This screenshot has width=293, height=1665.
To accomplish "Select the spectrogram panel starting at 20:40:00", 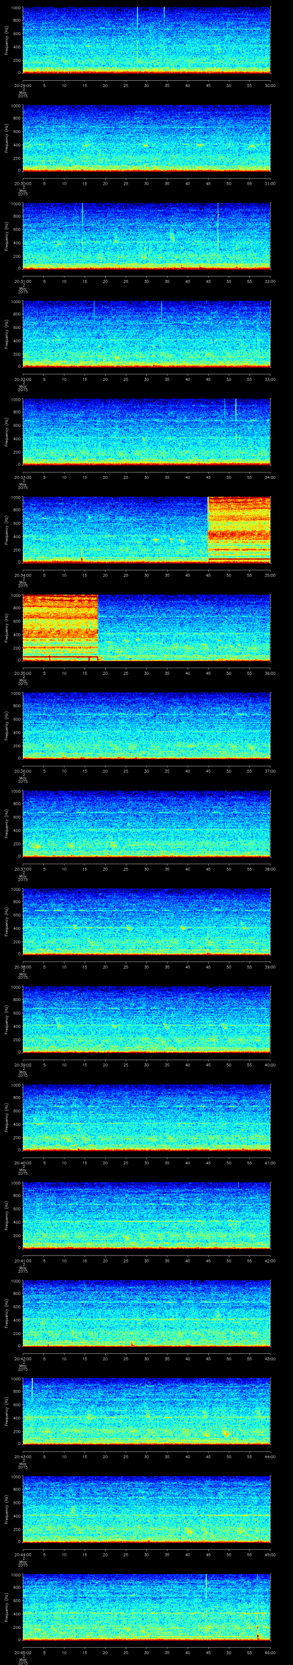I will pos(146,1117).
